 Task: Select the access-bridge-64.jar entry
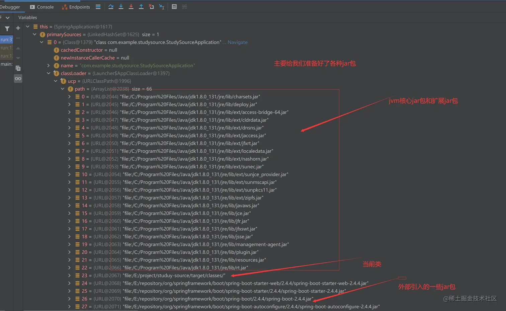click(182, 112)
